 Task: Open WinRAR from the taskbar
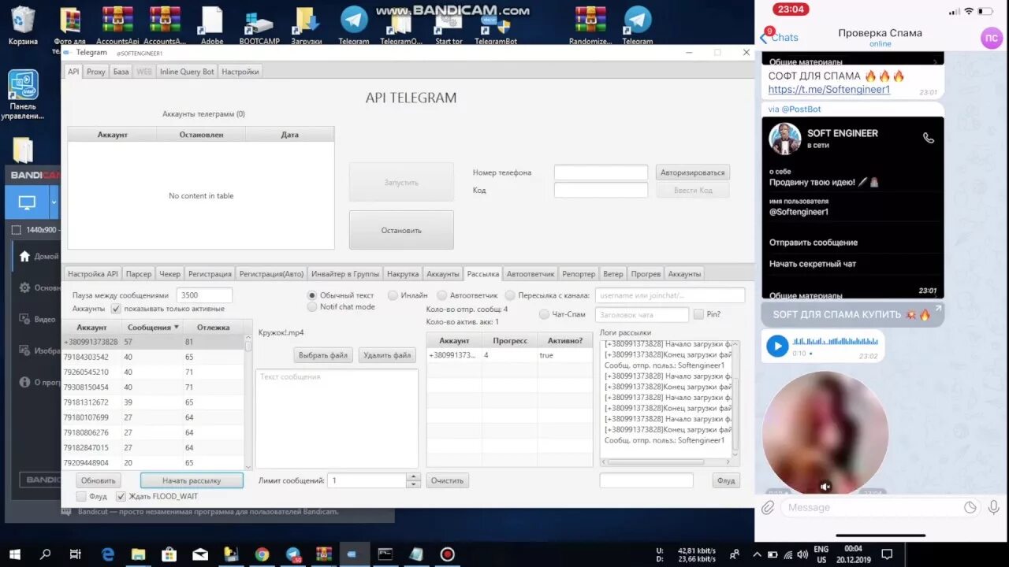pos(323,554)
